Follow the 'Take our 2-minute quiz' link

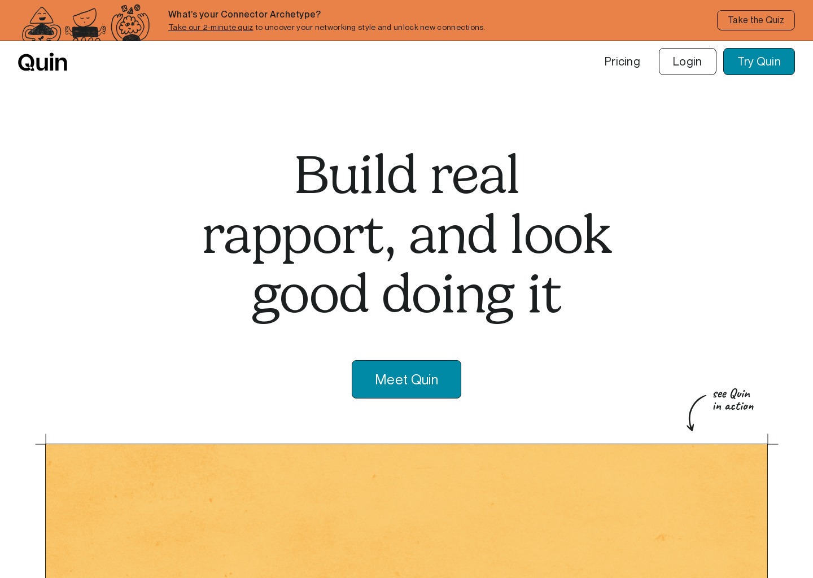pos(211,27)
